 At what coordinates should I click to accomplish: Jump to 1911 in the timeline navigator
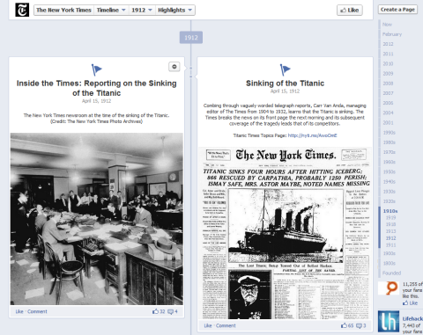coord(390,245)
